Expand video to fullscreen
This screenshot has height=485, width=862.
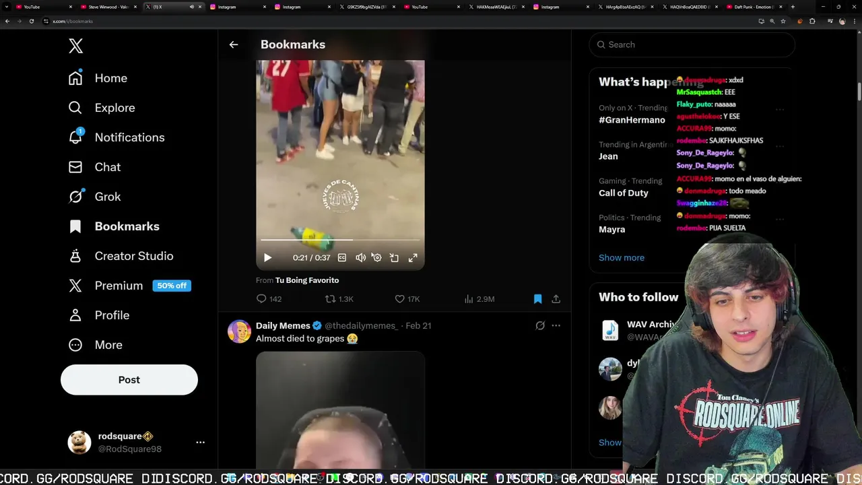click(x=413, y=258)
